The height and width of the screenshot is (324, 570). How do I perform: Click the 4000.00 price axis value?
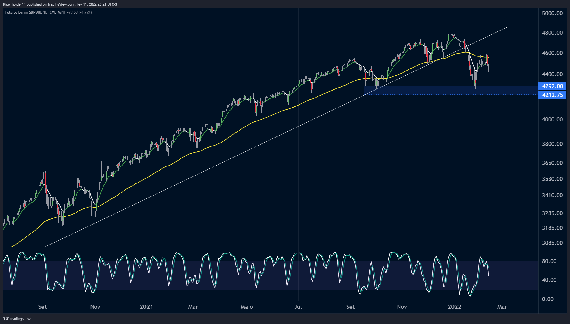(552, 119)
